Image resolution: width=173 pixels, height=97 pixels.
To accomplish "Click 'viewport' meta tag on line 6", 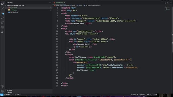I will (101, 21).
